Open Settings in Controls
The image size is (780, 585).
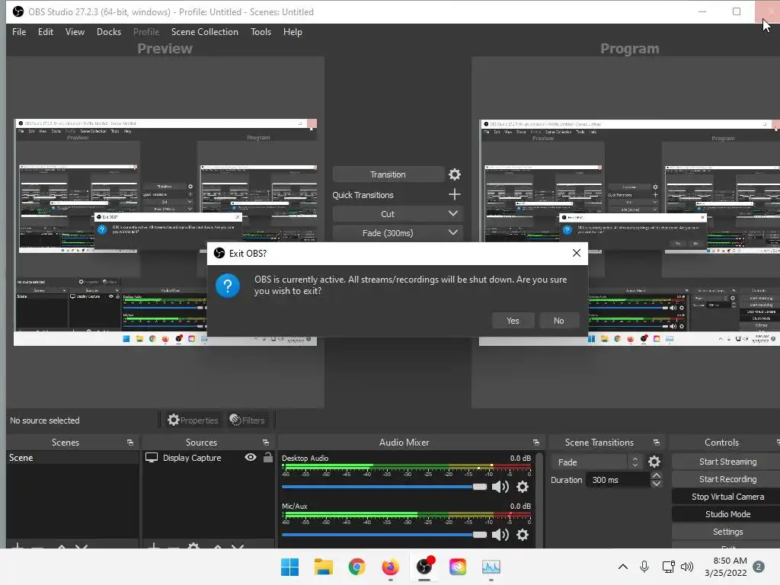(727, 532)
